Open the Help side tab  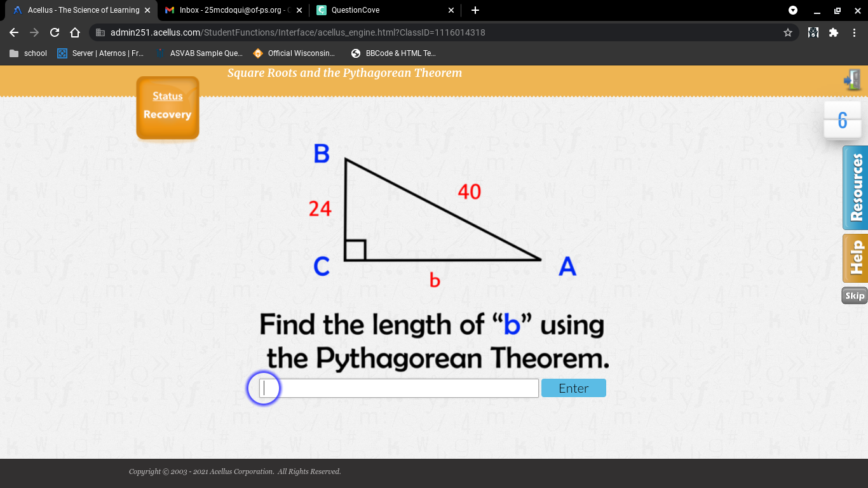tap(855, 258)
